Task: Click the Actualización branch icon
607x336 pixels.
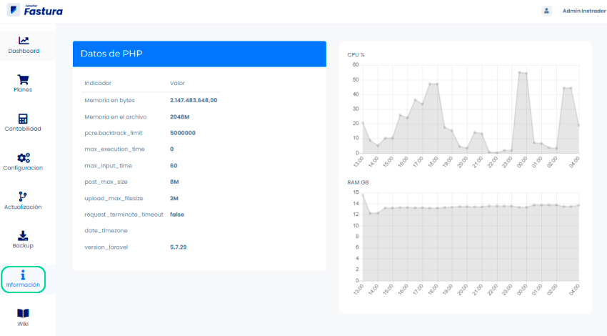Action: [23, 196]
